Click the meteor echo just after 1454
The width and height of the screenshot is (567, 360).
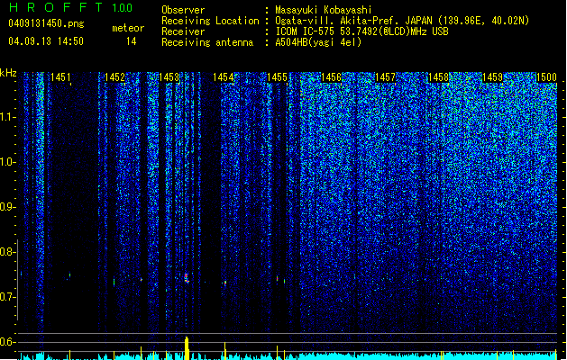(x=225, y=283)
